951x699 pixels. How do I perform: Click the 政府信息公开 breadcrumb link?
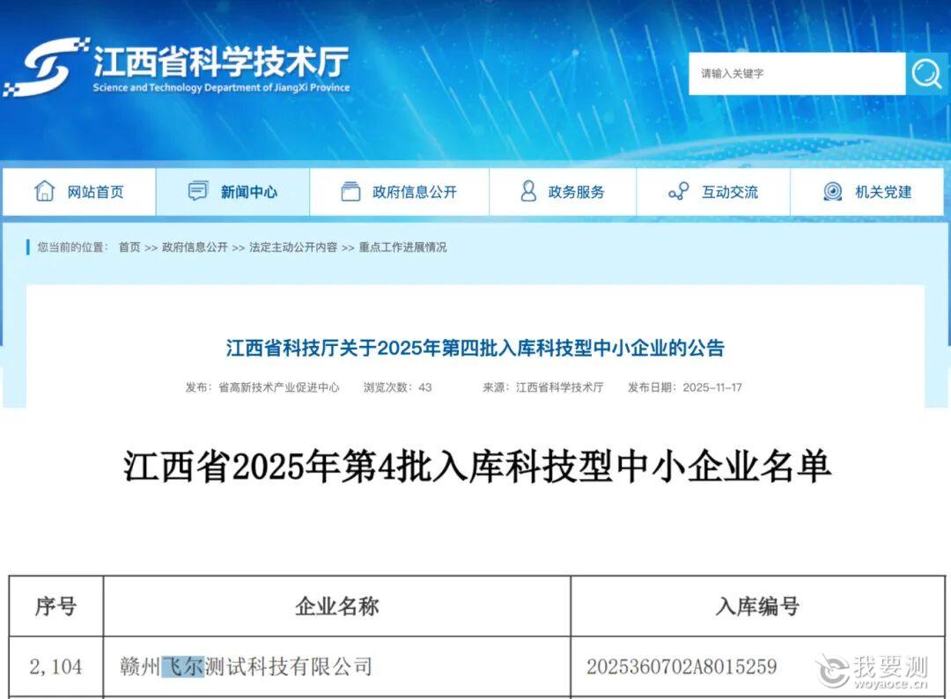[195, 247]
